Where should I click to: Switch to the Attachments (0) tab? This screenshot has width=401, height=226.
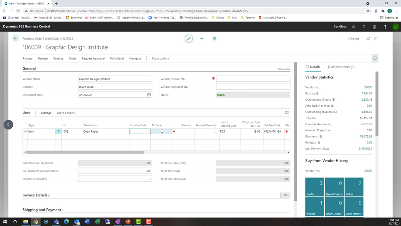click(x=341, y=67)
